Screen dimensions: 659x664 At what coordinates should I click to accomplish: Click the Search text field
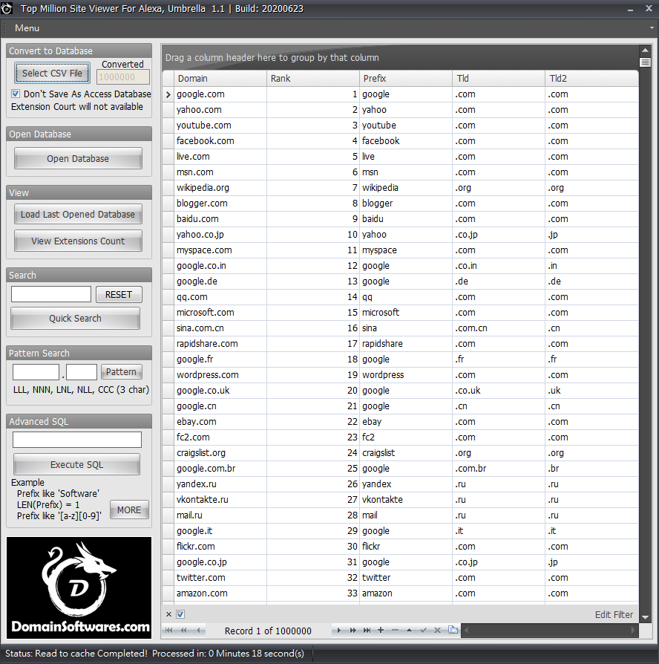[51, 294]
